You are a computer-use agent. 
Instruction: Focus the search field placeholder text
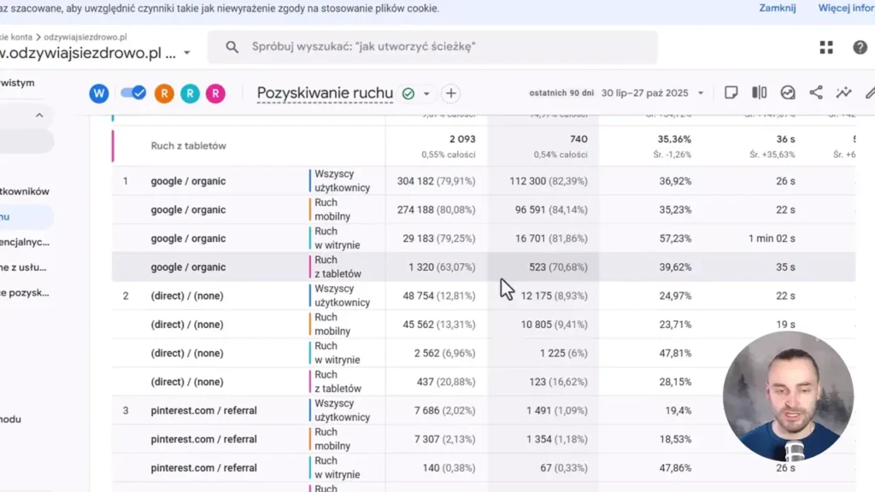[364, 47]
